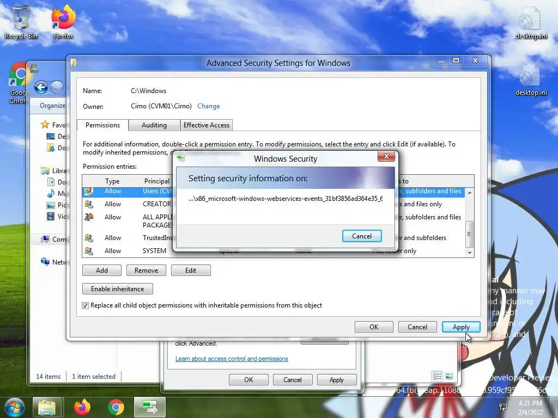The image size is (558, 418).
Task: Click the Enable inheritance button
Action: coord(118,289)
